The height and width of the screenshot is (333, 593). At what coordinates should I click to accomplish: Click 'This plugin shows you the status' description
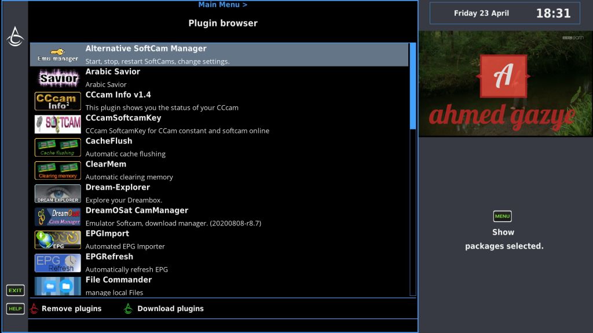pyautogui.click(x=162, y=108)
